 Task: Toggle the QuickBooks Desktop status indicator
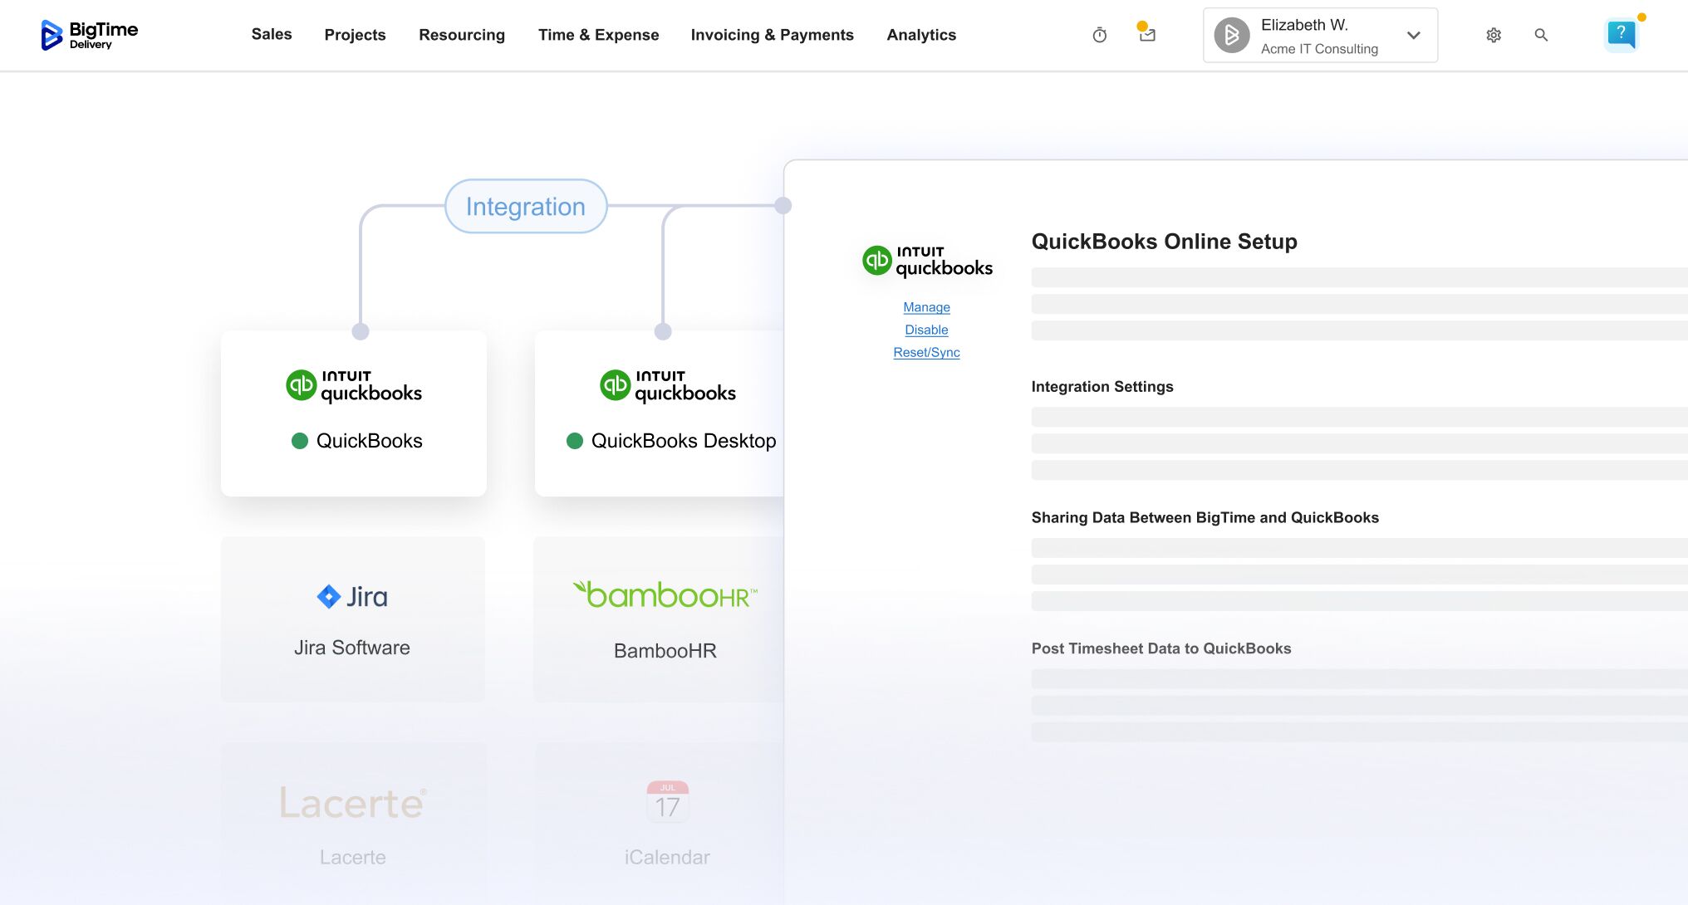tap(575, 441)
